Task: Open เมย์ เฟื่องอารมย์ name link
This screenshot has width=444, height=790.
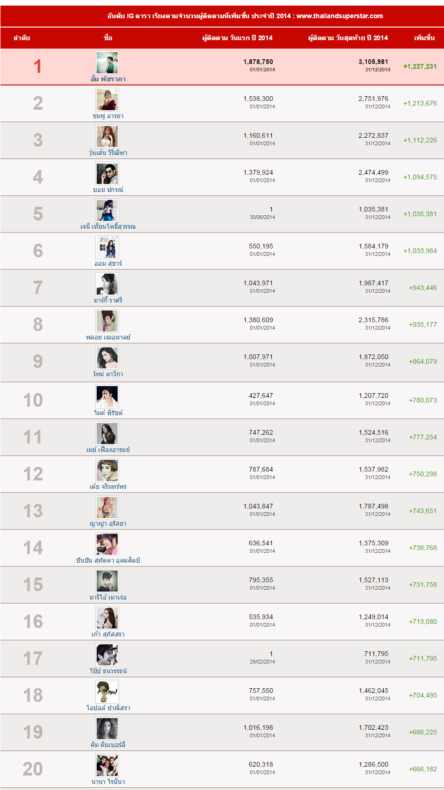Action: click(108, 450)
